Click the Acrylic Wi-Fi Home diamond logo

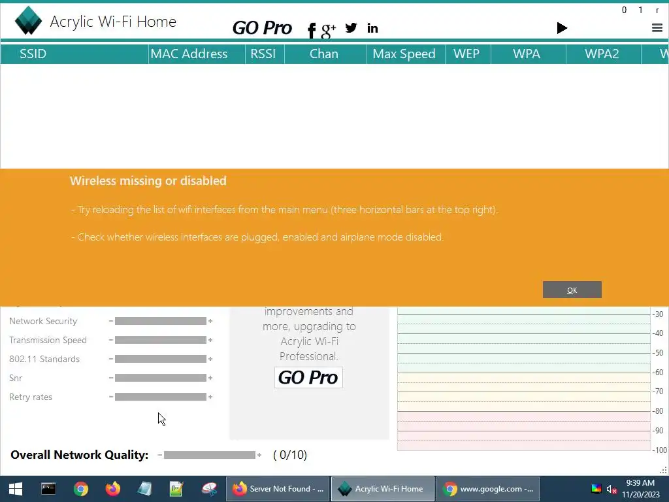point(28,20)
